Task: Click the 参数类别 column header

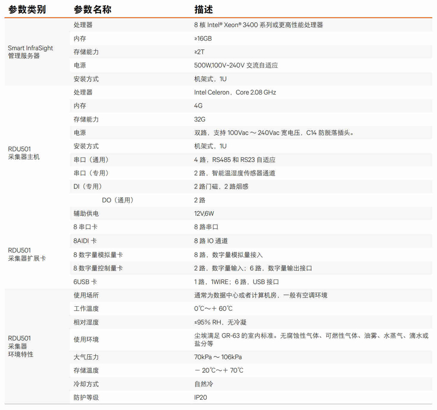Action: (27, 9)
